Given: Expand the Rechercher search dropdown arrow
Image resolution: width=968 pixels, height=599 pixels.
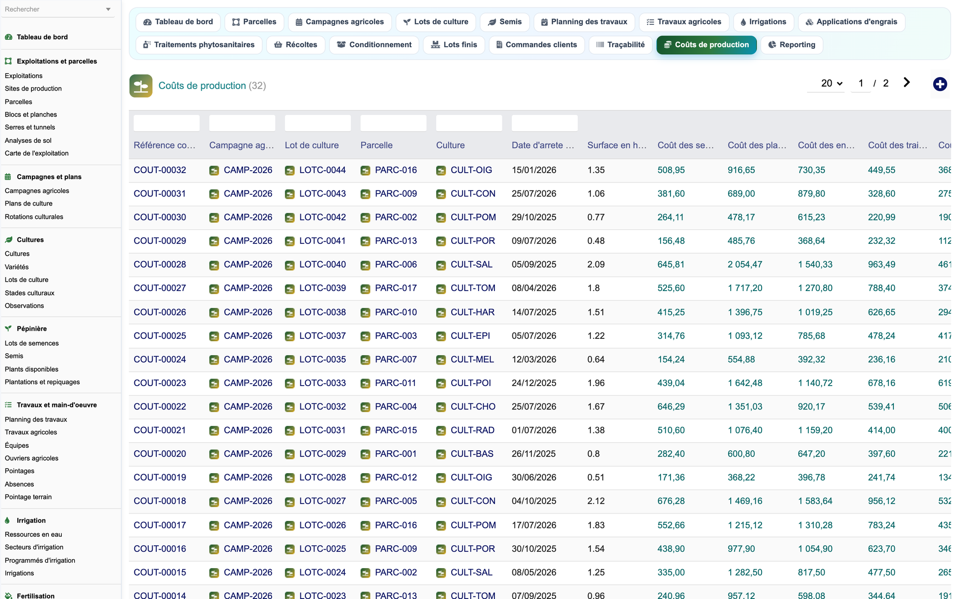Looking at the screenshot, I should [108, 9].
